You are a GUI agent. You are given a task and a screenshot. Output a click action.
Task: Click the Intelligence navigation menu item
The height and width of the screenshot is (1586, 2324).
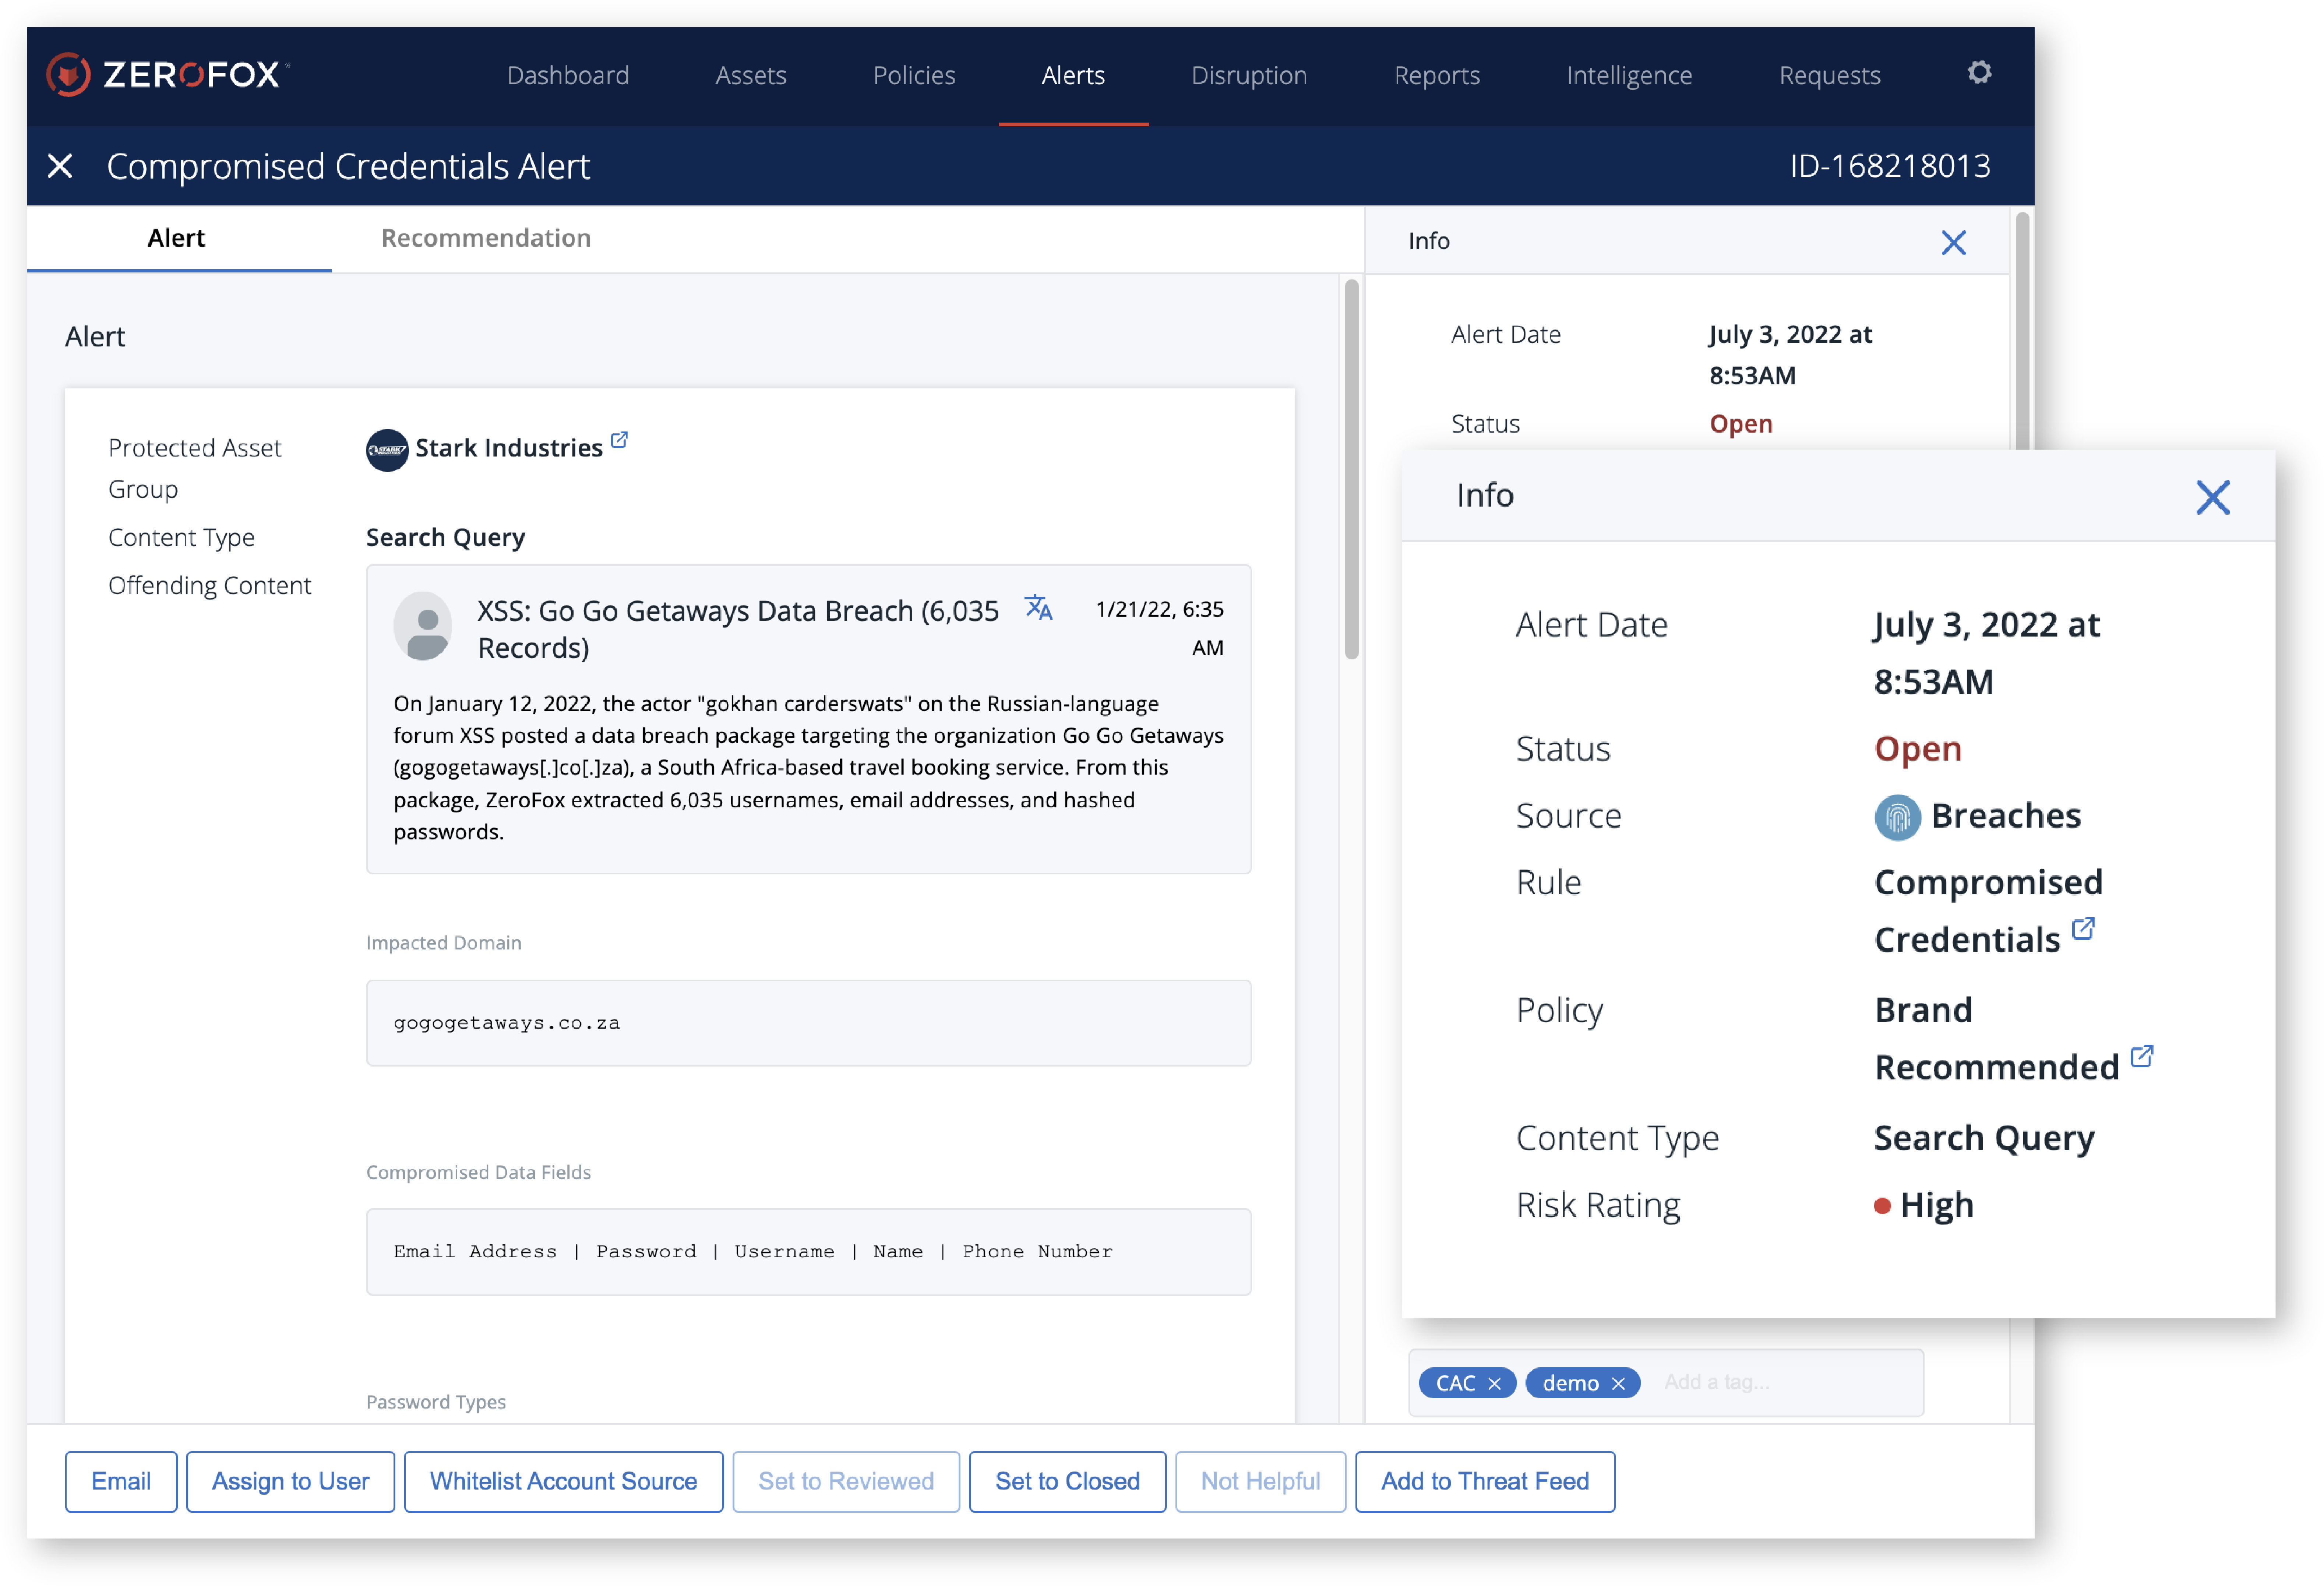[x=1626, y=74]
